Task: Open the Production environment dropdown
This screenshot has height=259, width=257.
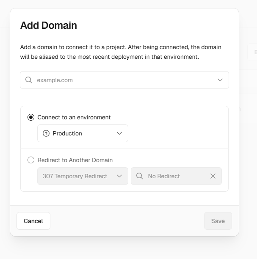Action: pos(83,133)
